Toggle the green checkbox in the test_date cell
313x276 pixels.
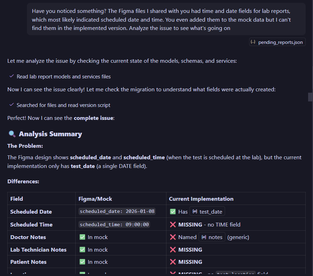click(173, 211)
